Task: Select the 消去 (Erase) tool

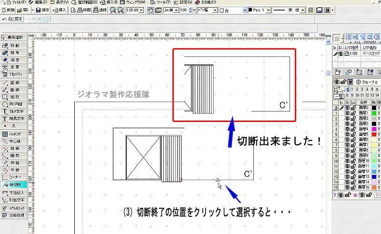Action: point(14,60)
